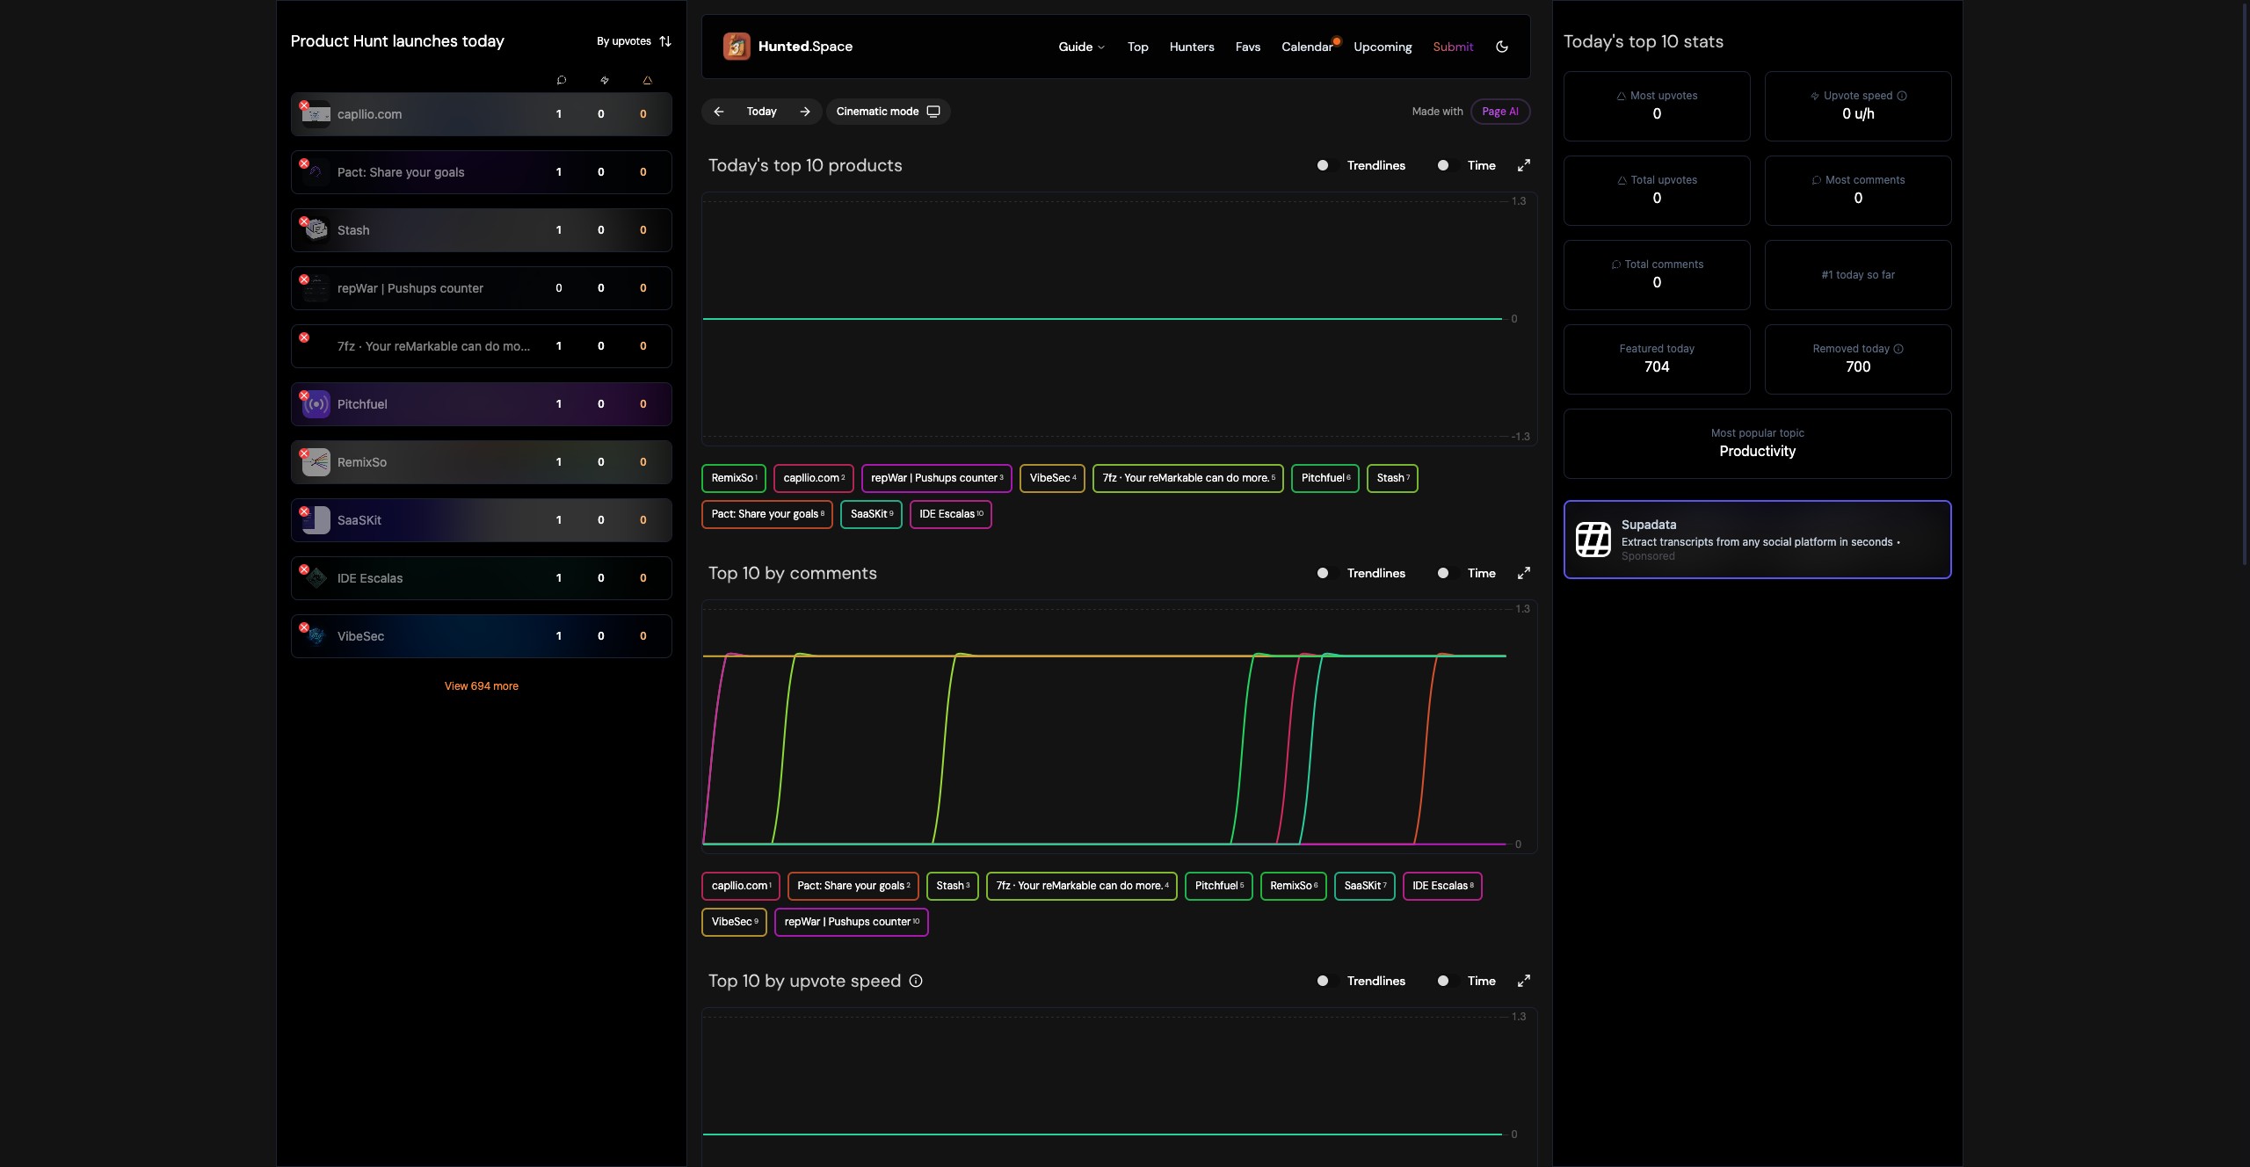Toggle RemixSo legend chip in top products chart
2250x1167 pixels.
pos(734,478)
